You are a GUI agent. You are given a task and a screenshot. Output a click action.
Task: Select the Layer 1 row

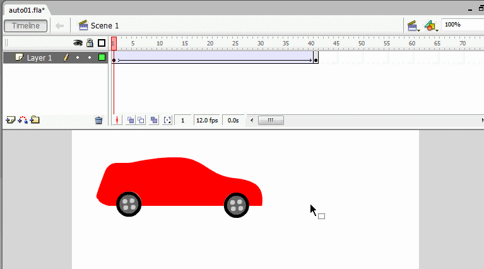(x=56, y=57)
